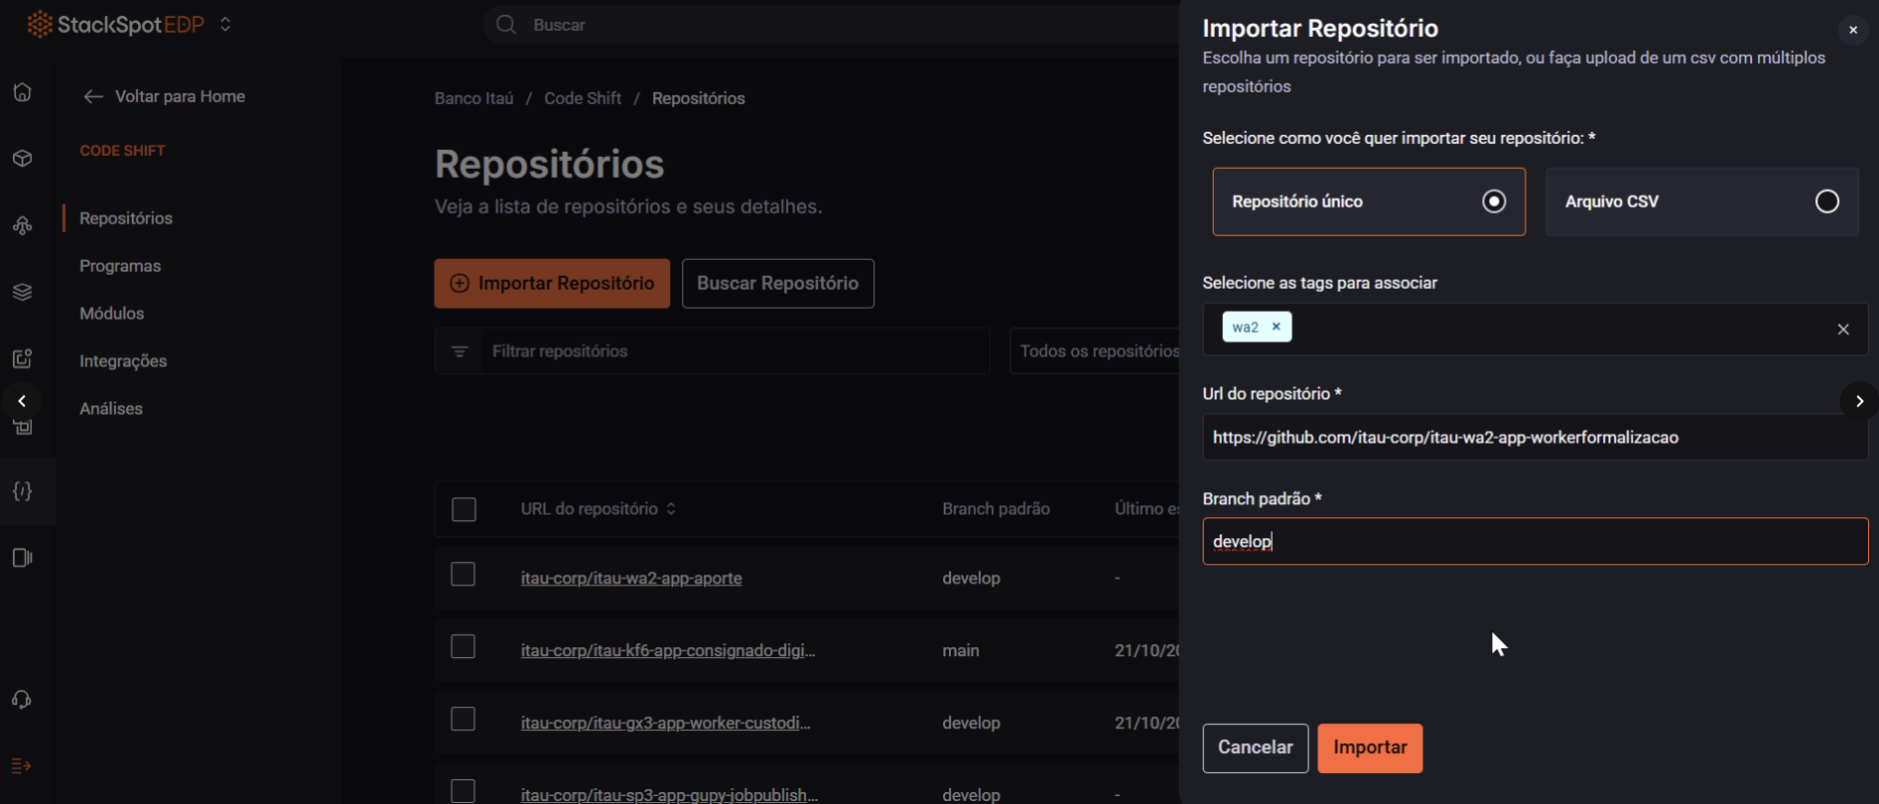1879x804 pixels.
Task: Toggle the select-all checkbox in table header
Action: 464,509
